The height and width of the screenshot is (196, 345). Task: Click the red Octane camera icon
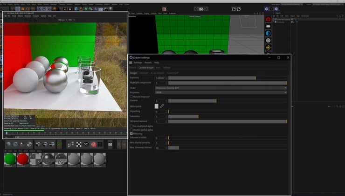pyautogui.click(x=268, y=19)
